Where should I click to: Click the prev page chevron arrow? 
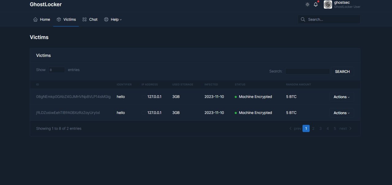click(290, 129)
